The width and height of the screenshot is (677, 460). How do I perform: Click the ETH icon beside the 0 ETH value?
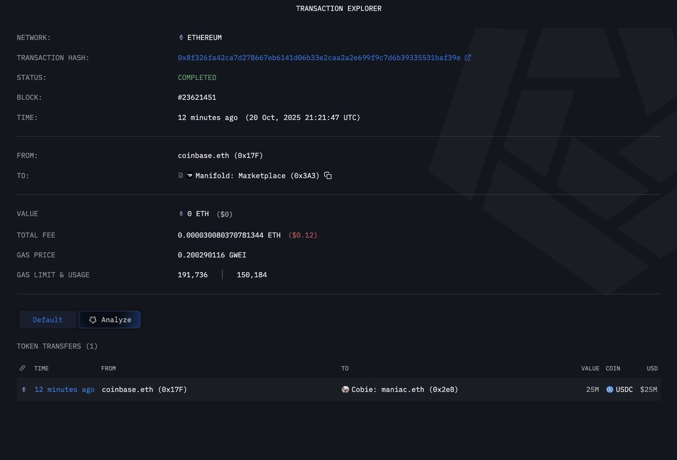[x=181, y=214]
